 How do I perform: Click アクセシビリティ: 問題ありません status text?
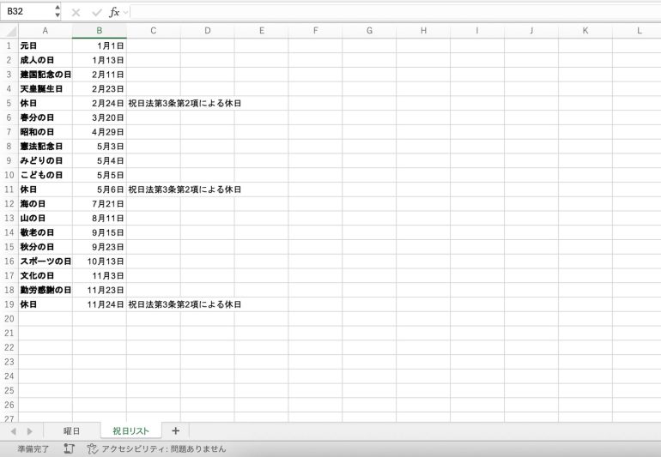click(x=164, y=449)
